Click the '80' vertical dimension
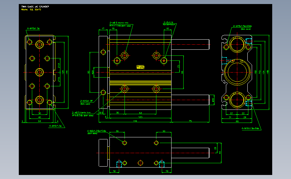Image resolution: width=291 pixels, height=179 pixels. pos(88,72)
